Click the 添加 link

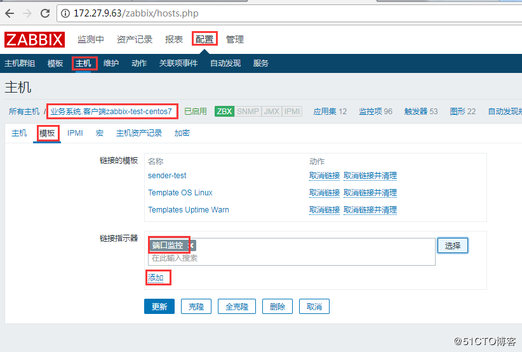tap(156, 278)
